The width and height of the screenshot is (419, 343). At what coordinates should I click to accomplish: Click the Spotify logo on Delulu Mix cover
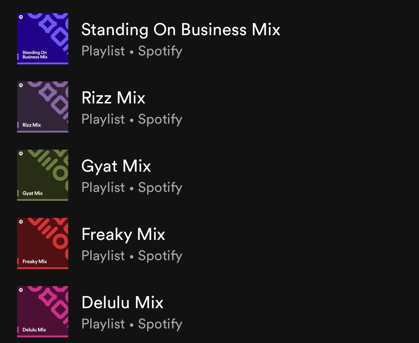click(x=21, y=290)
